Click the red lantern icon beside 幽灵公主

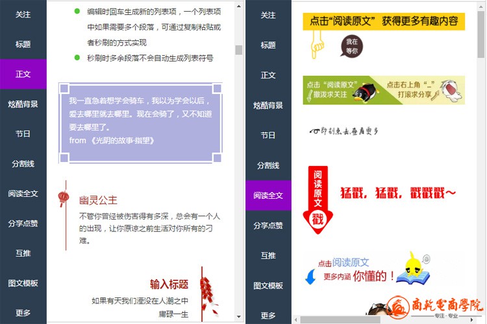63,198
